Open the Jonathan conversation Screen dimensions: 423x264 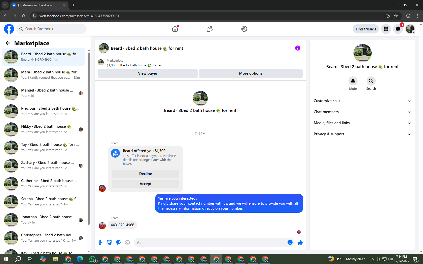43,220
